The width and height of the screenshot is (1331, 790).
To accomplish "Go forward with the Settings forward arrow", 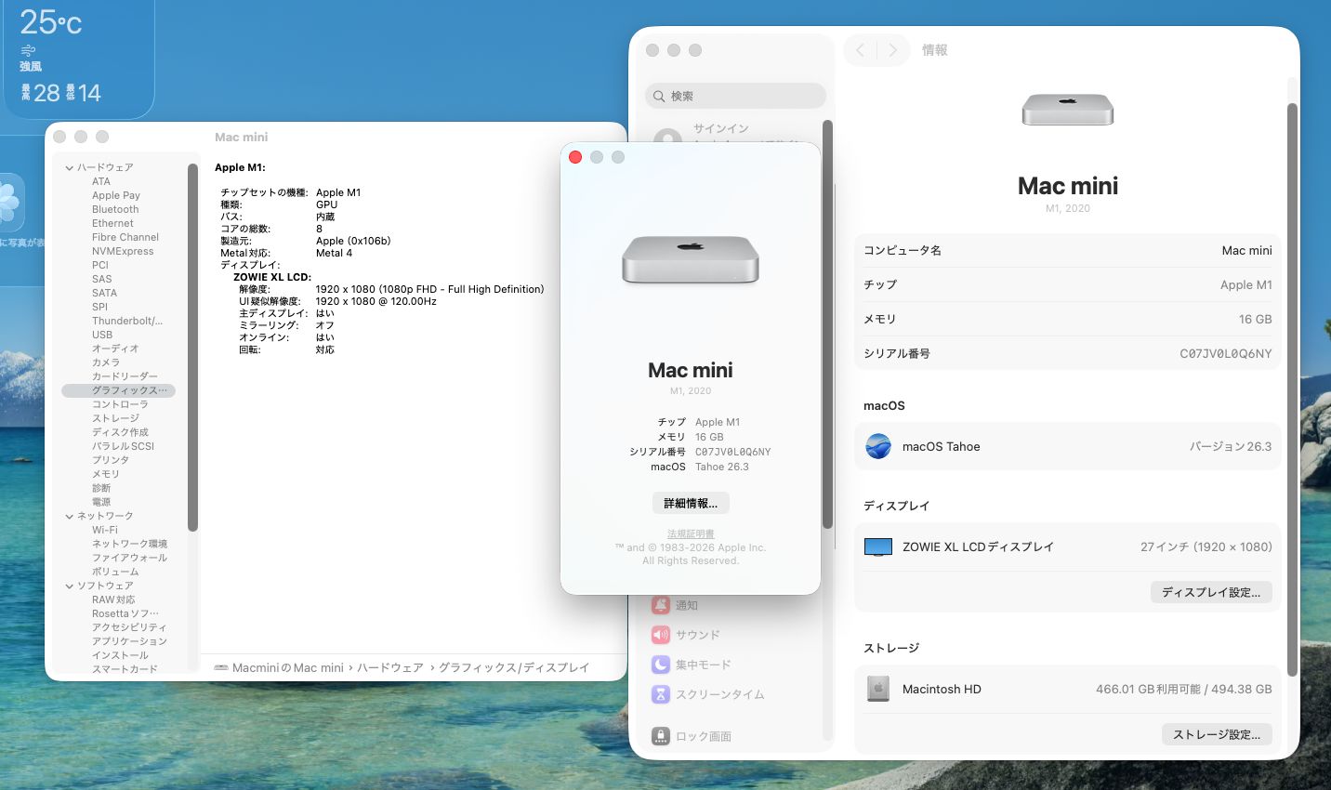I will point(893,50).
